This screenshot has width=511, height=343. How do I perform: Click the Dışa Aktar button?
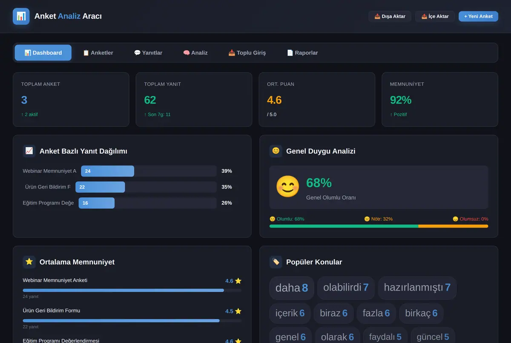pyautogui.click(x=390, y=17)
